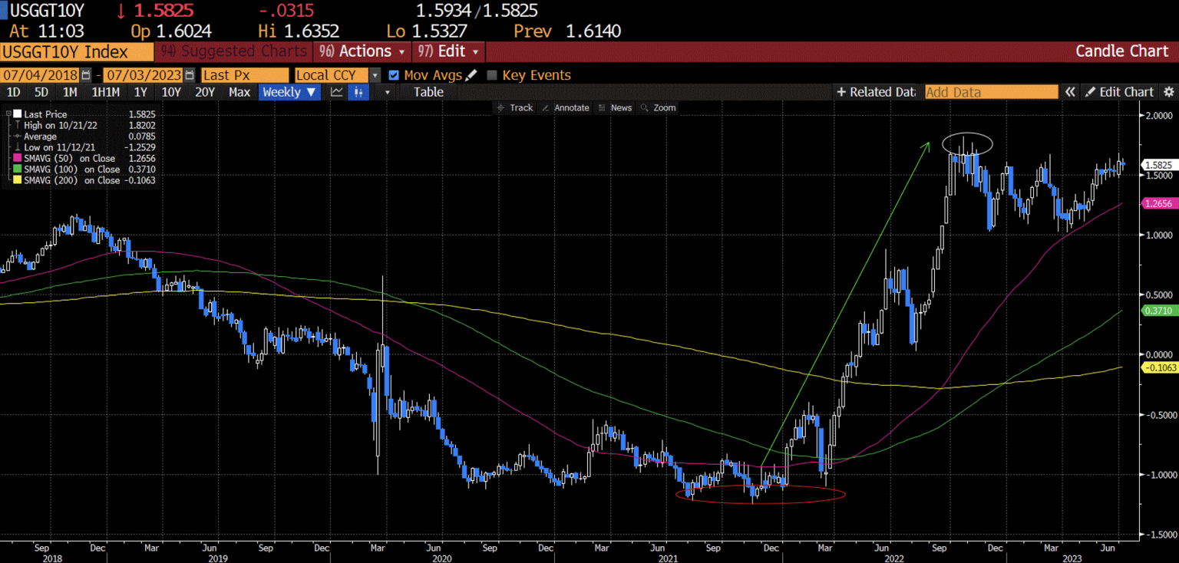Select the candlestick chart type icon
1179x563 pixels.
[x=358, y=92]
